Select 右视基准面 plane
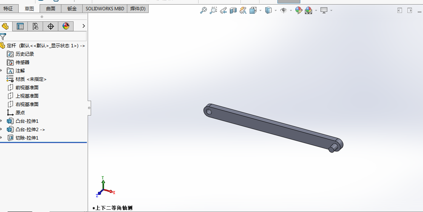 pos(27,104)
